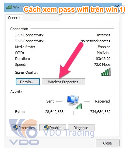Click the SSID value MisiAshu
The image size is (125, 151).
(x=104, y=53)
